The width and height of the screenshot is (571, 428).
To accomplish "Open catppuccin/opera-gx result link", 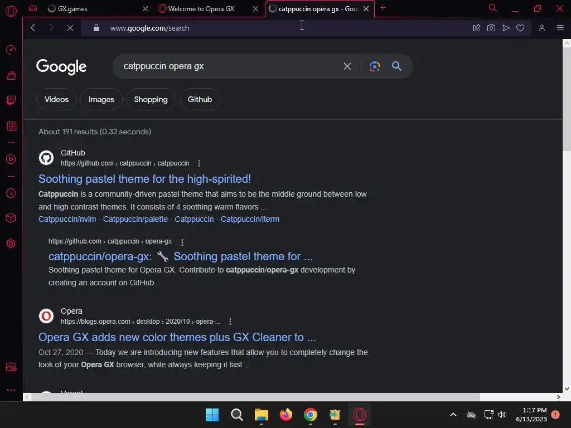I will 181,256.
